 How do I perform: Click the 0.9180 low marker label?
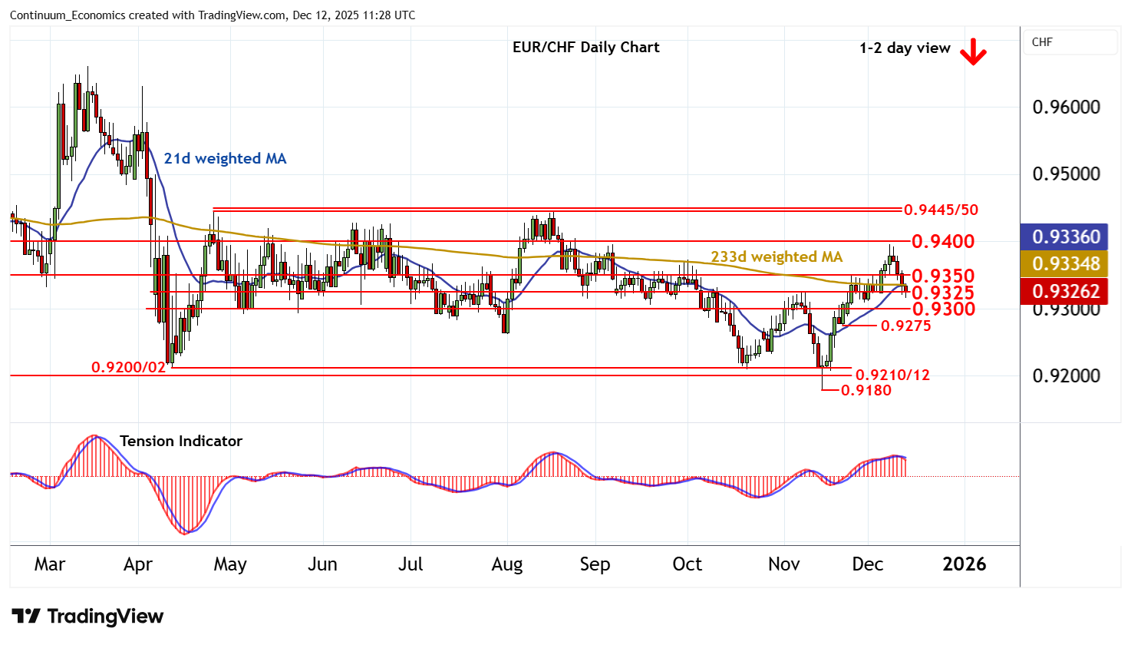(x=866, y=390)
